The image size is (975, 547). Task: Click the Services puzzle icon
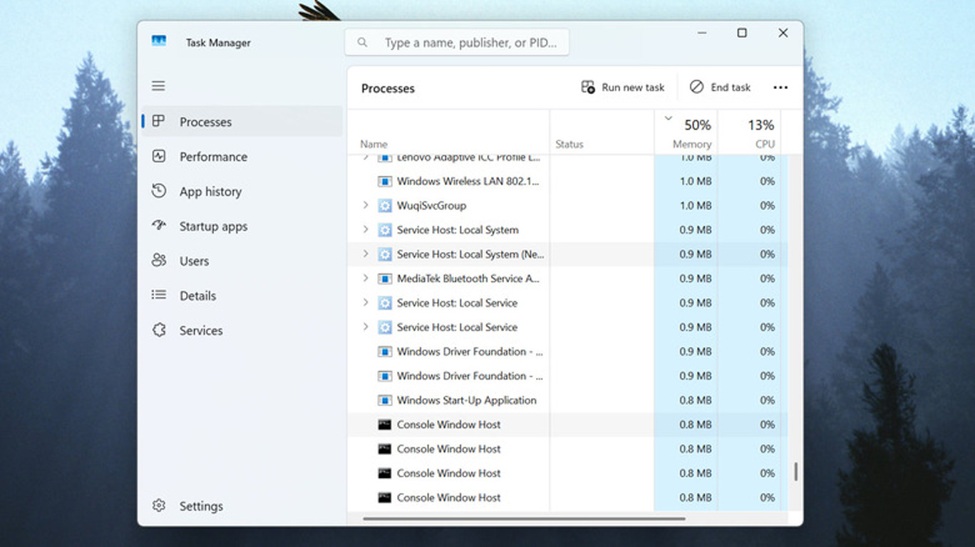[159, 330]
